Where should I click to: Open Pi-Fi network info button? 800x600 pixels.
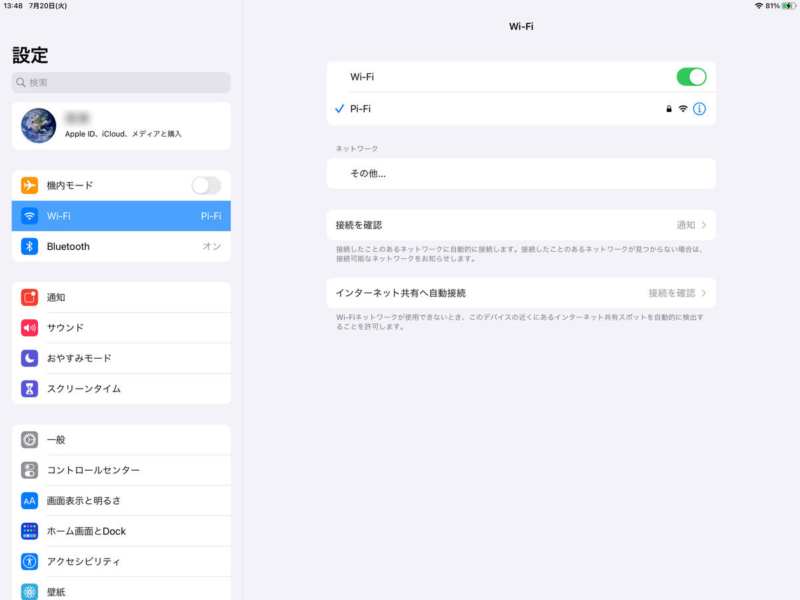click(x=699, y=109)
